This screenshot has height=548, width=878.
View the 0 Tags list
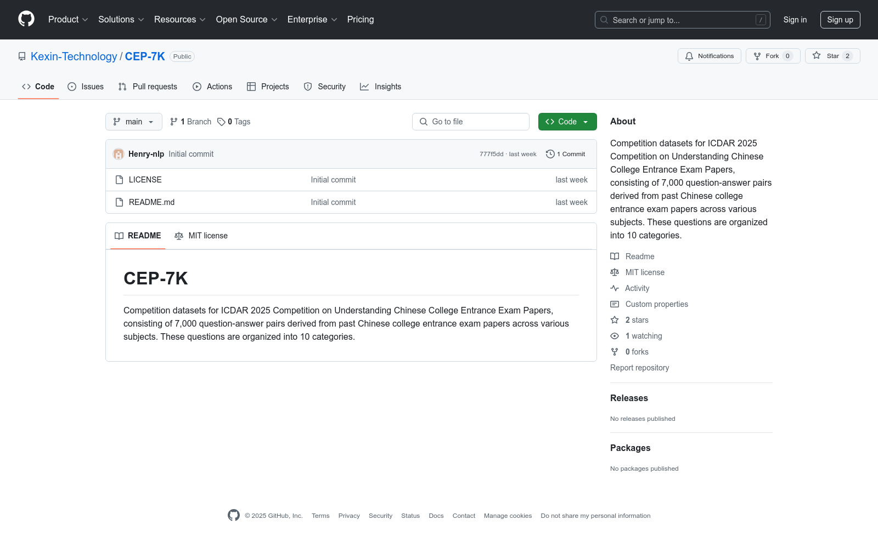[234, 122]
